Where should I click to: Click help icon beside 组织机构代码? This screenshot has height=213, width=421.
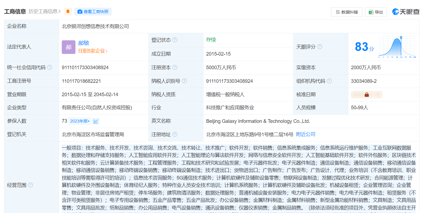tap(329, 81)
